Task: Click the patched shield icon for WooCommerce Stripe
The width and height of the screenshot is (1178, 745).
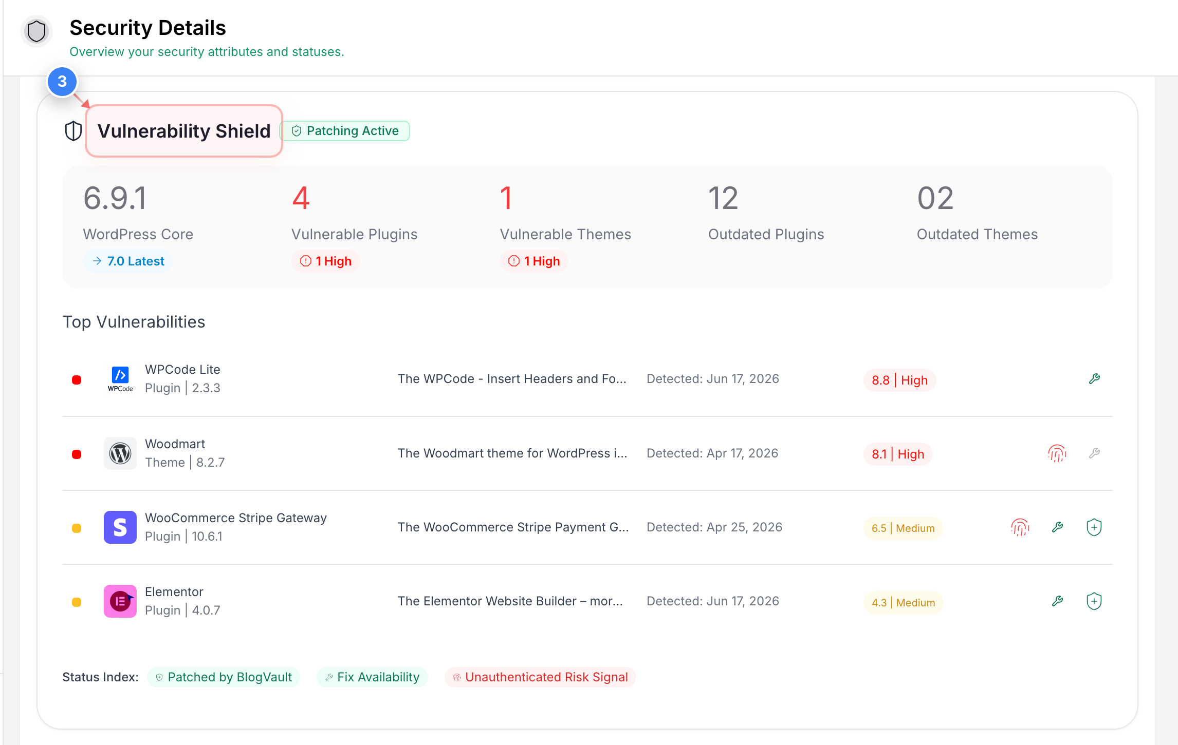Action: point(1094,527)
